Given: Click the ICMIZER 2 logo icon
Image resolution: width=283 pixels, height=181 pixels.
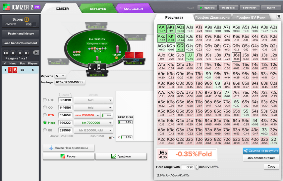Looking at the screenshot, I should [x=6, y=7].
